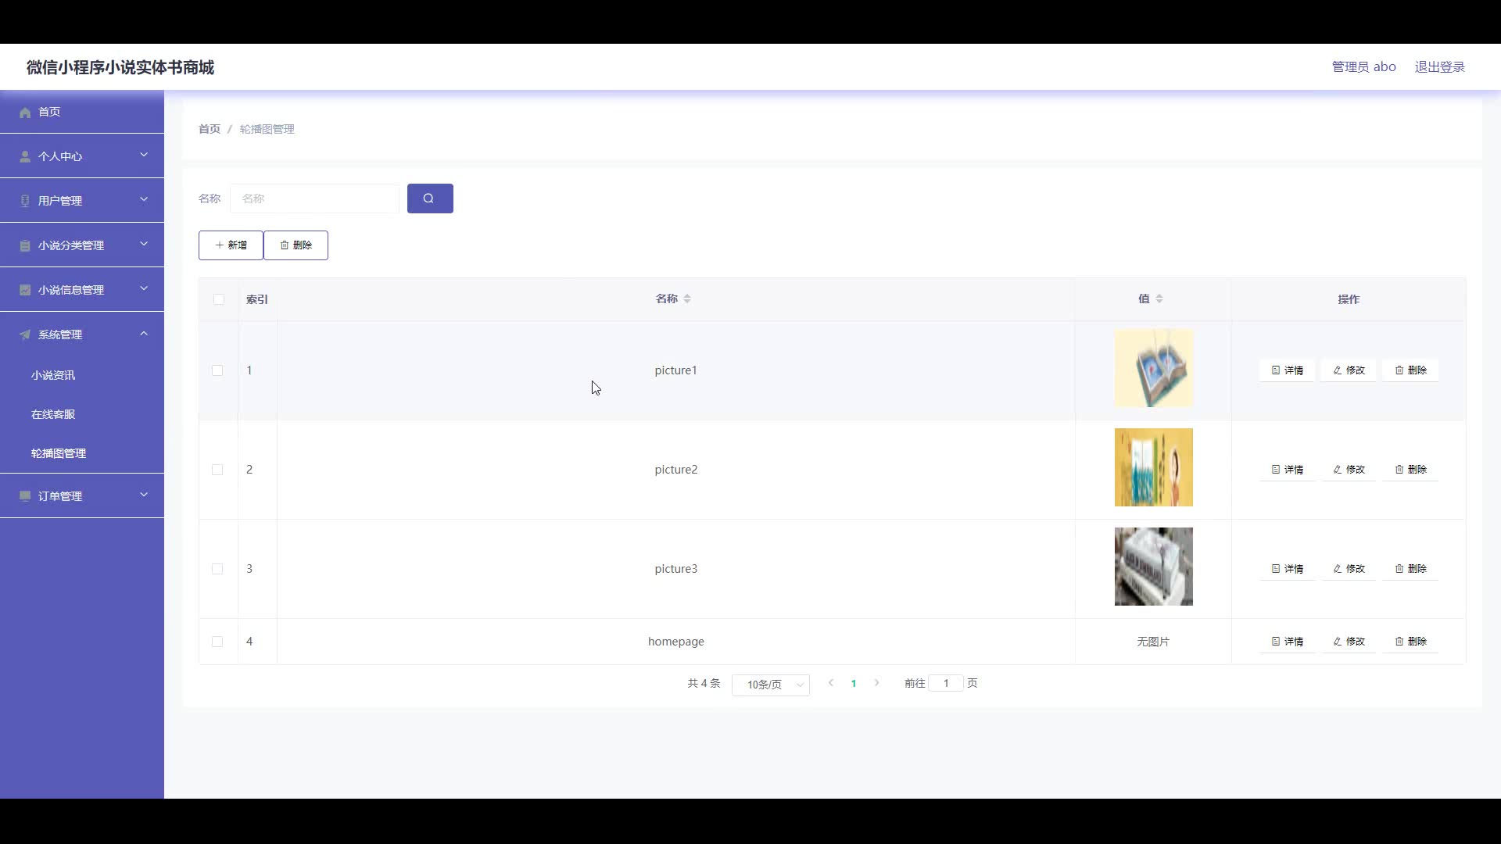Expand 小说信息管理 menu chevron
The height and width of the screenshot is (844, 1501).
click(144, 289)
